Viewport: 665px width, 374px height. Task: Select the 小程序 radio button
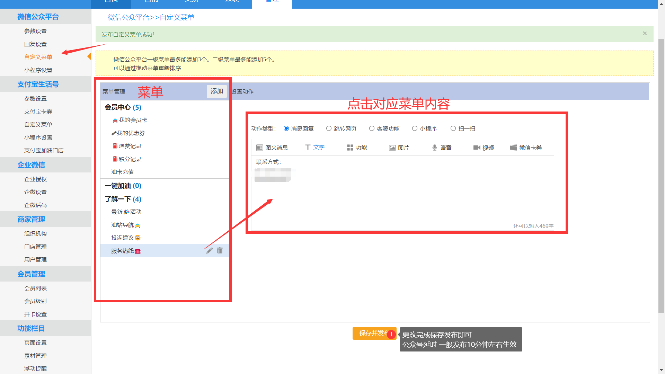[x=415, y=128]
